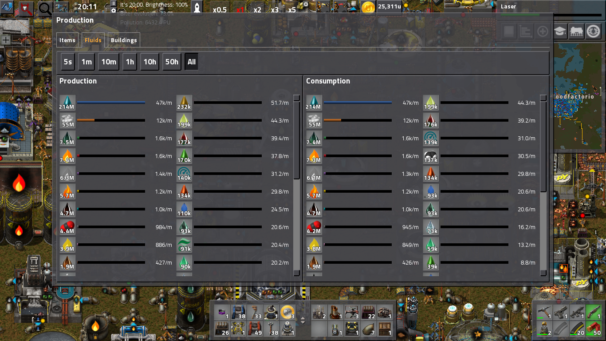Image resolution: width=606 pixels, height=341 pixels.
Task: Click the rocket silo icon in top bar
Action: point(197,8)
